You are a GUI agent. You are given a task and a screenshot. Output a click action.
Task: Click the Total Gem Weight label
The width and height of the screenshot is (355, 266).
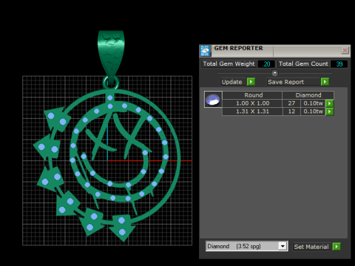point(229,64)
